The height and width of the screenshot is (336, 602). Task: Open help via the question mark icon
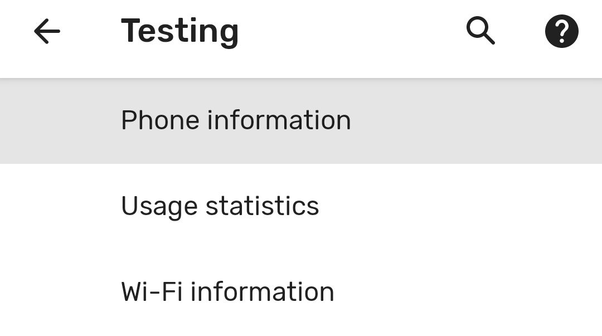(x=561, y=31)
